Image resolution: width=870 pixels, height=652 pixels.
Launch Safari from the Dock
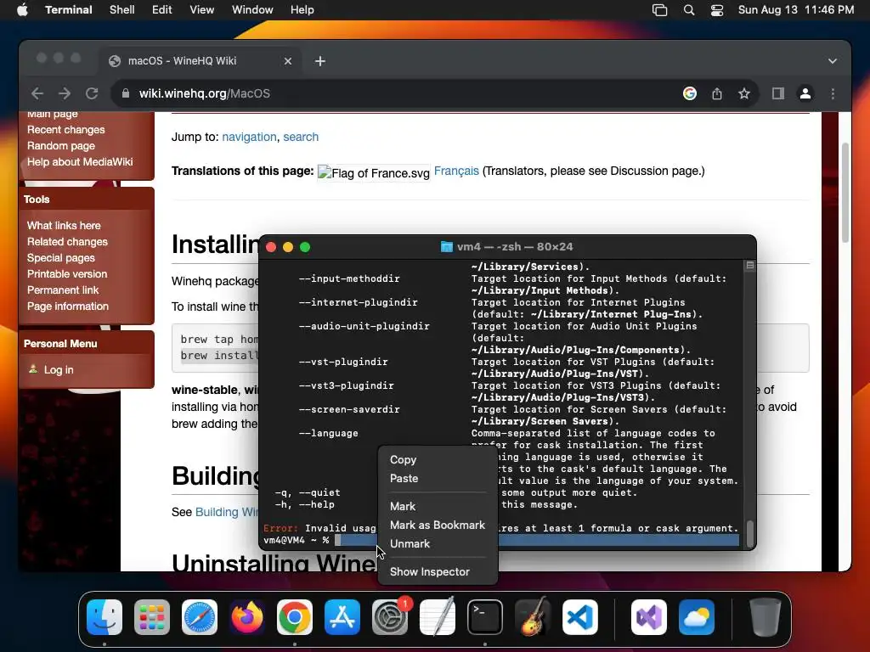200,617
